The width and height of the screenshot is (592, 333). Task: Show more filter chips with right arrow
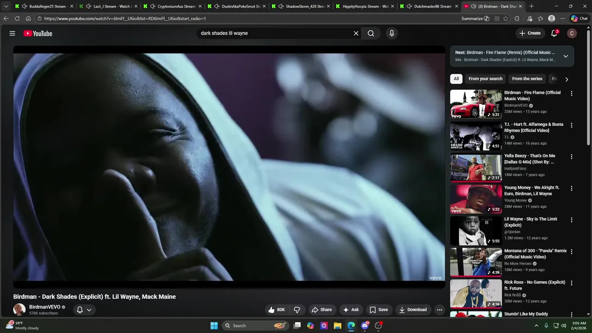tap(567, 79)
